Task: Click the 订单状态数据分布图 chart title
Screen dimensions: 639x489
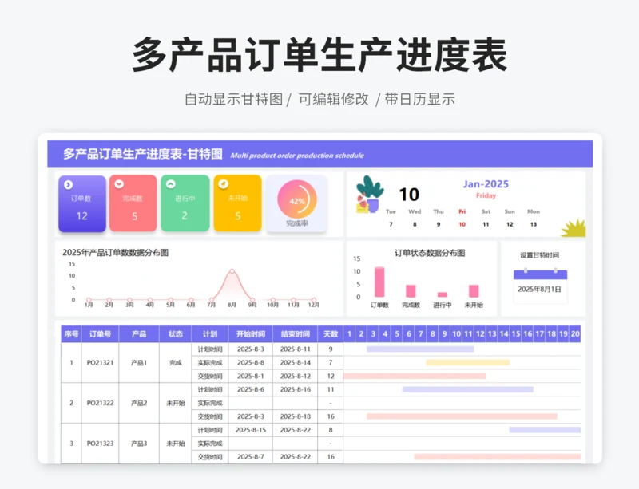Action: pos(430,253)
